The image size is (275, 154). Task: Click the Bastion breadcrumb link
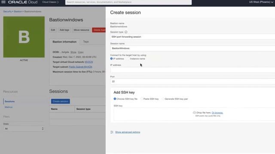pyautogui.click(x=18, y=12)
